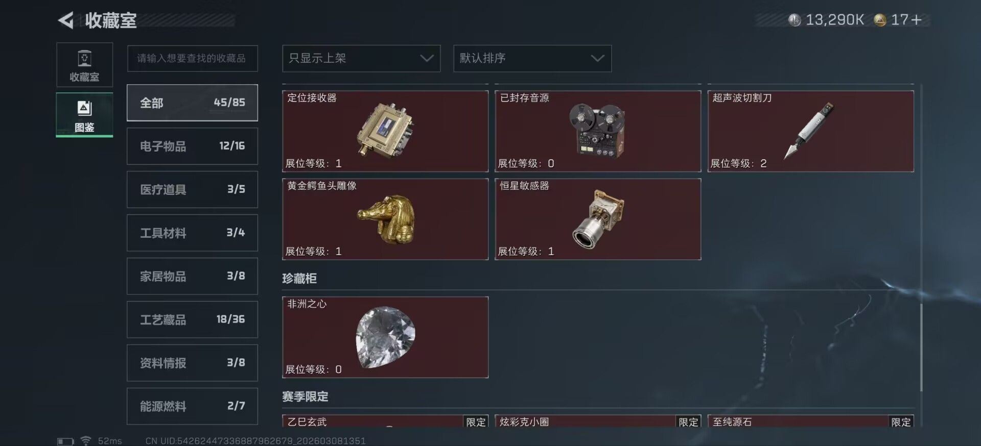Expand the 只显示上架 filter dropdown
Viewport: 981px width, 446px height.
(x=361, y=58)
